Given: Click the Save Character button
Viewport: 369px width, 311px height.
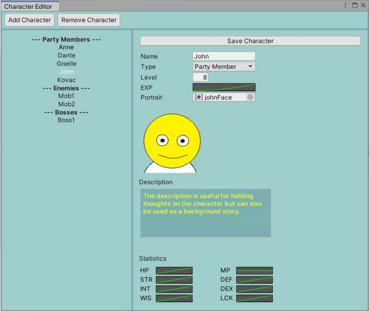Looking at the screenshot, I should (250, 41).
